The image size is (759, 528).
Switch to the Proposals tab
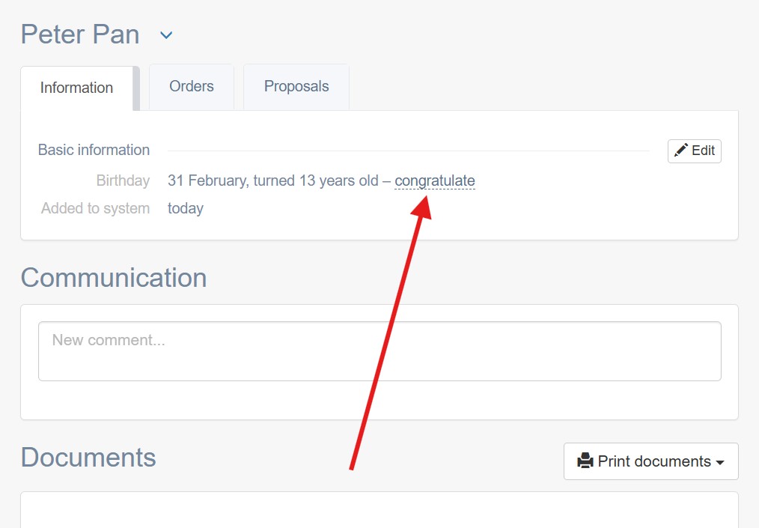[x=296, y=87]
